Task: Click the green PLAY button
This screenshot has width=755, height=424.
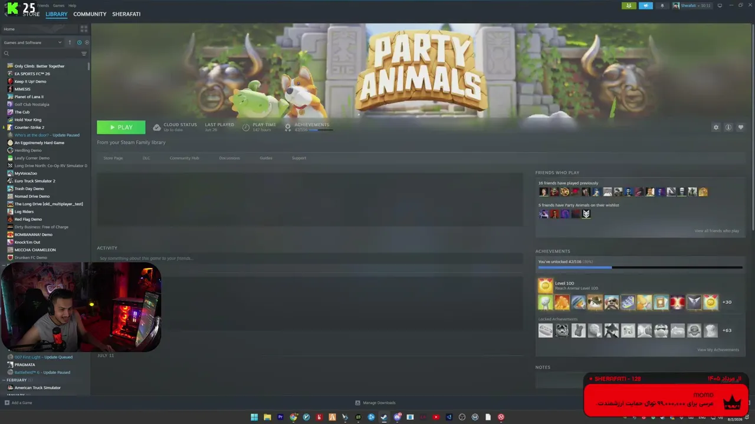Action: click(121, 127)
